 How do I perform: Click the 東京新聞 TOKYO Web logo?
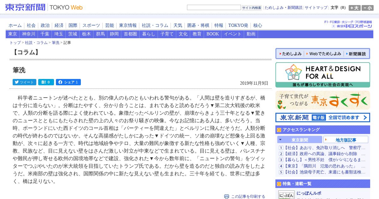click(x=44, y=7)
